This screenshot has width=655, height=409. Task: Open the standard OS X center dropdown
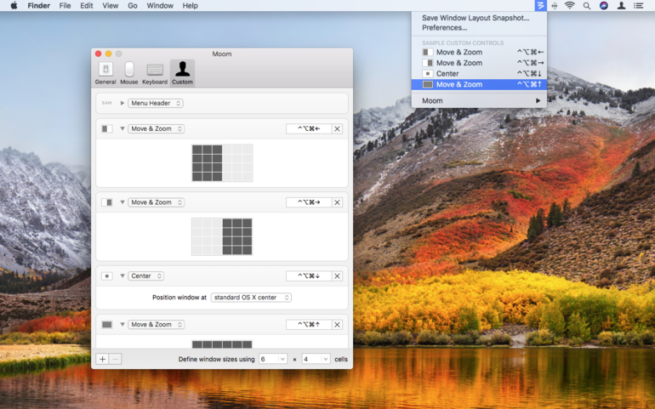tap(251, 298)
